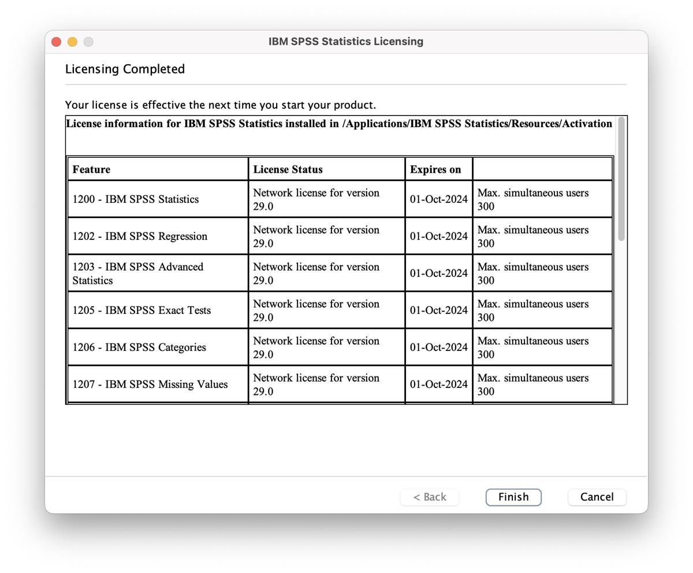Viewport: 693px width, 573px height.
Task: Click license status cell in the Categories row
Action: (327, 347)
